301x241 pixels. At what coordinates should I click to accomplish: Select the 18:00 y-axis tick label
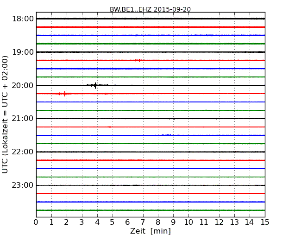coord(23,19)
